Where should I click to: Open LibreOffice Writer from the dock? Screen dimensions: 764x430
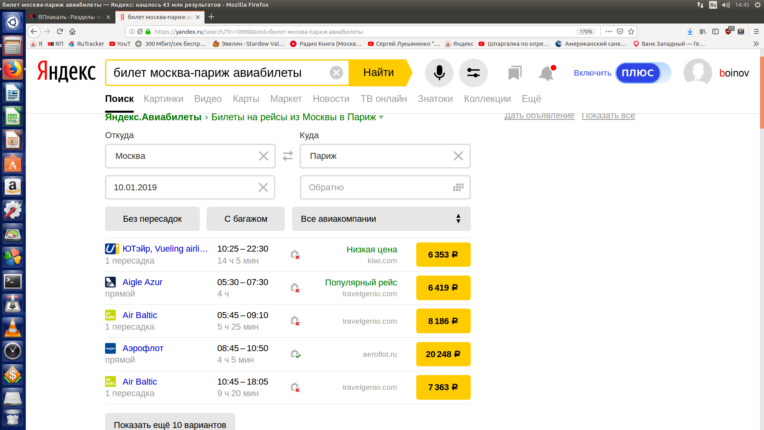pos(13,93)
